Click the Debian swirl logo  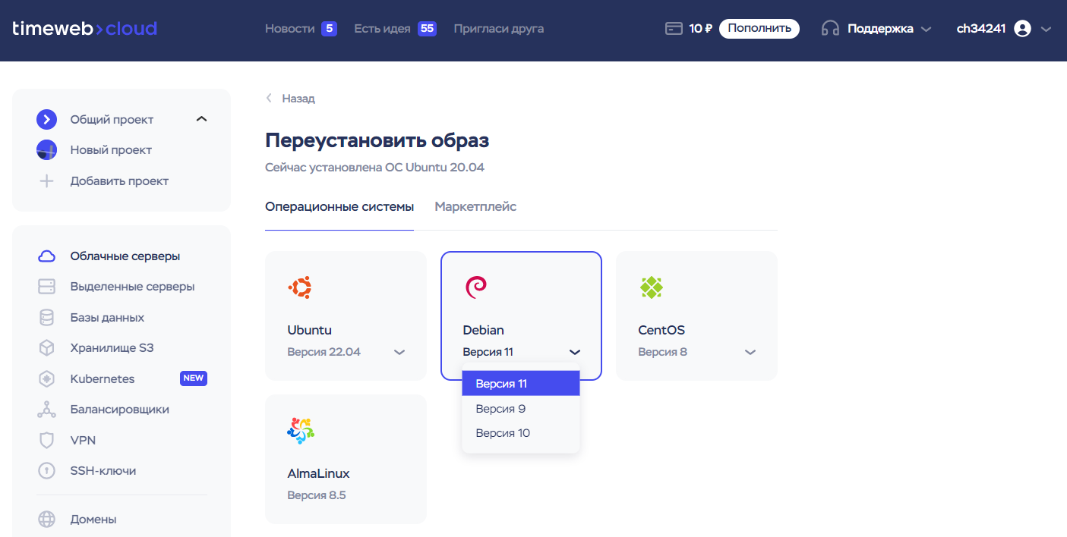click(x=475, y=287)
